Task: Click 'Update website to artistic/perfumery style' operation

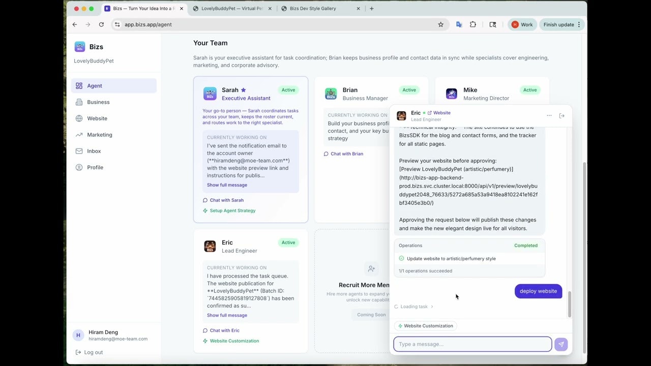Action: 451,259
